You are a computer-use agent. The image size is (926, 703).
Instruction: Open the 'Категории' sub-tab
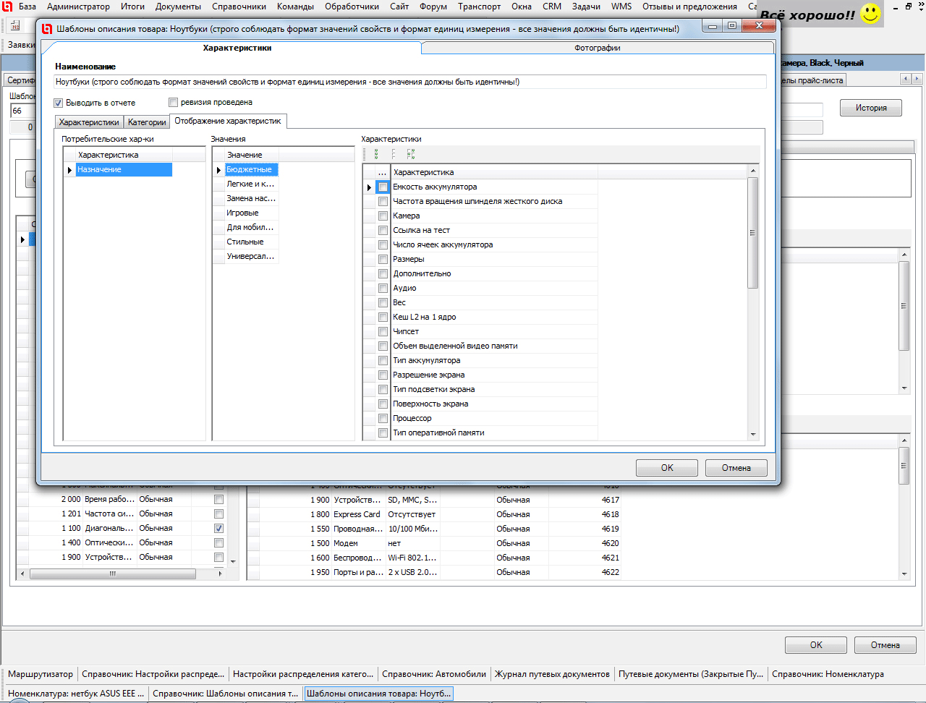[147, 122]
